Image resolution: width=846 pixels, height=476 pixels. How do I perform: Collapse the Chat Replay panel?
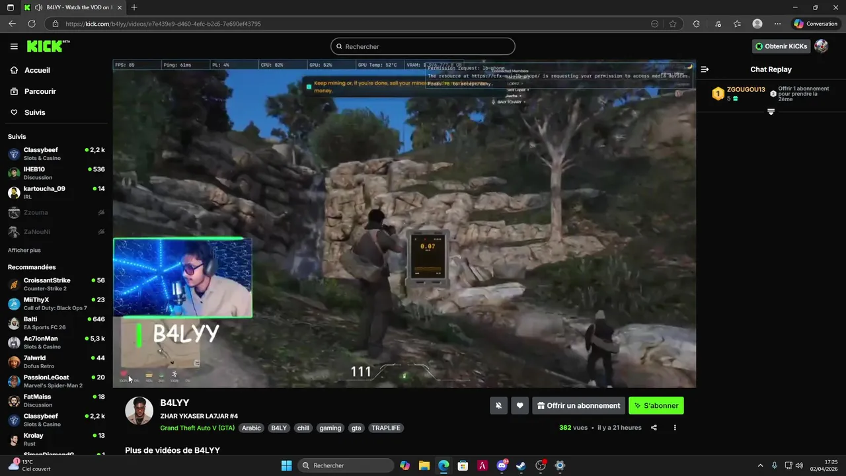[x=705, y=69]
